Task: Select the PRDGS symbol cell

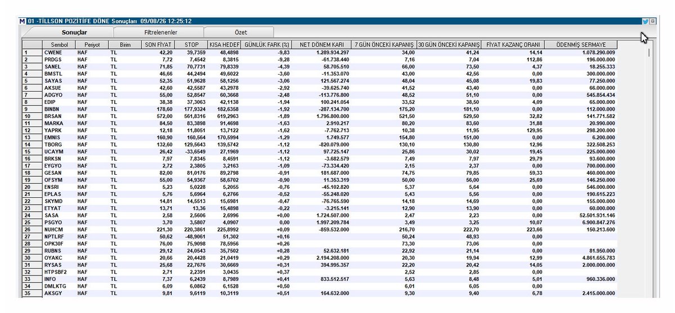Action: tap(59, 59)
